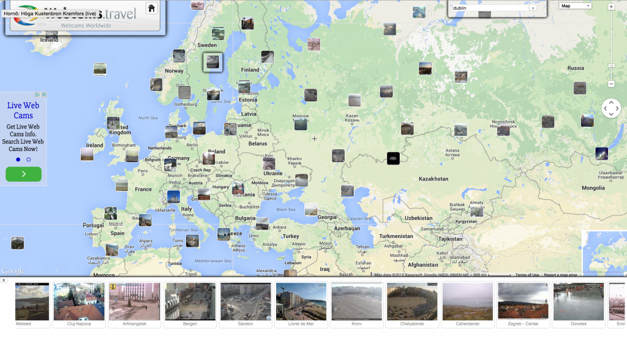Open the Map type dropdown

575,6
